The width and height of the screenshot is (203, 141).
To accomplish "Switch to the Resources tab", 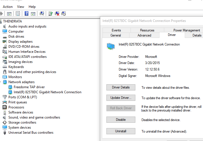I will (x=147, y=30).
